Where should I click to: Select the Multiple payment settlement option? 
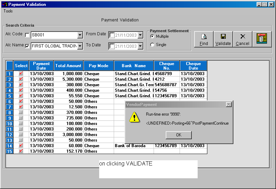[152, 36]
